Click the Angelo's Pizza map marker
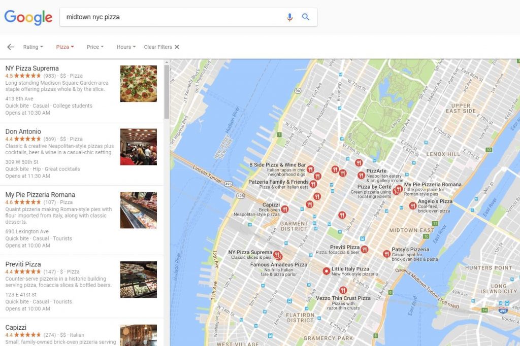Viewport: 520px width, 346px height. point(412,206)
